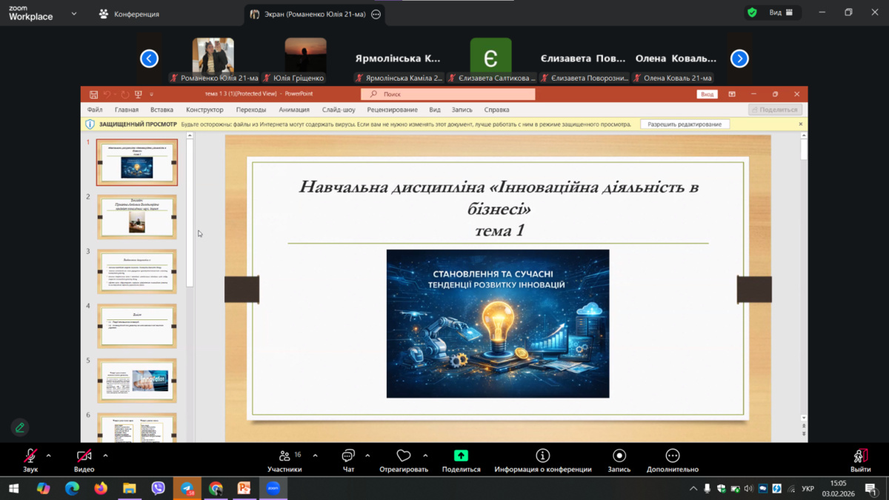Open the Participants panel
Screen dimensions: 889x500
point(284,456)
